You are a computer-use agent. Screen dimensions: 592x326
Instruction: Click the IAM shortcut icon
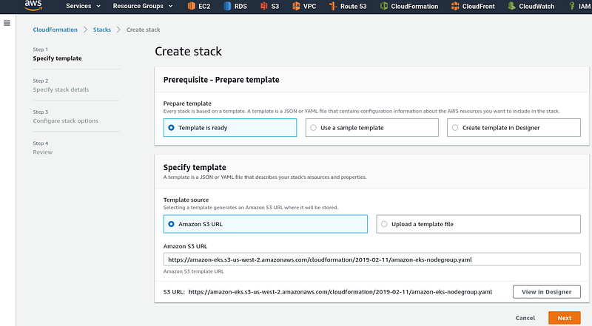tap(571, 6)
